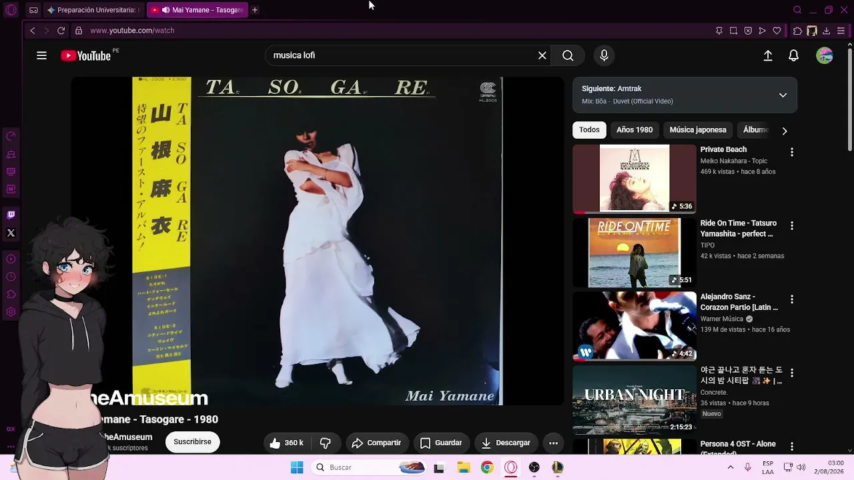Open the Private Beach video thumbnail

(634, 179)
